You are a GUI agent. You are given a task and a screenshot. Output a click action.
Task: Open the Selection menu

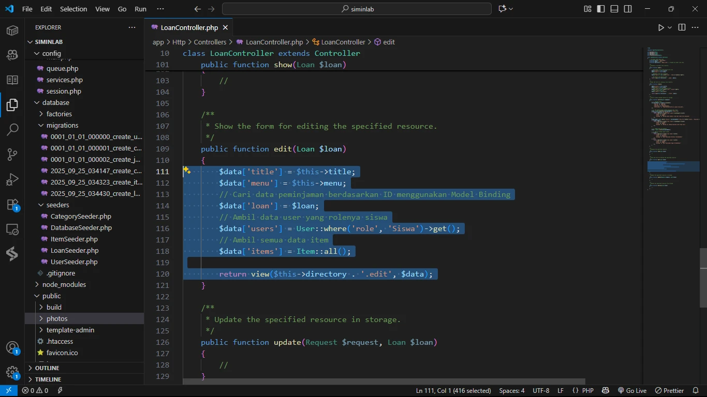tap(73, 9)
